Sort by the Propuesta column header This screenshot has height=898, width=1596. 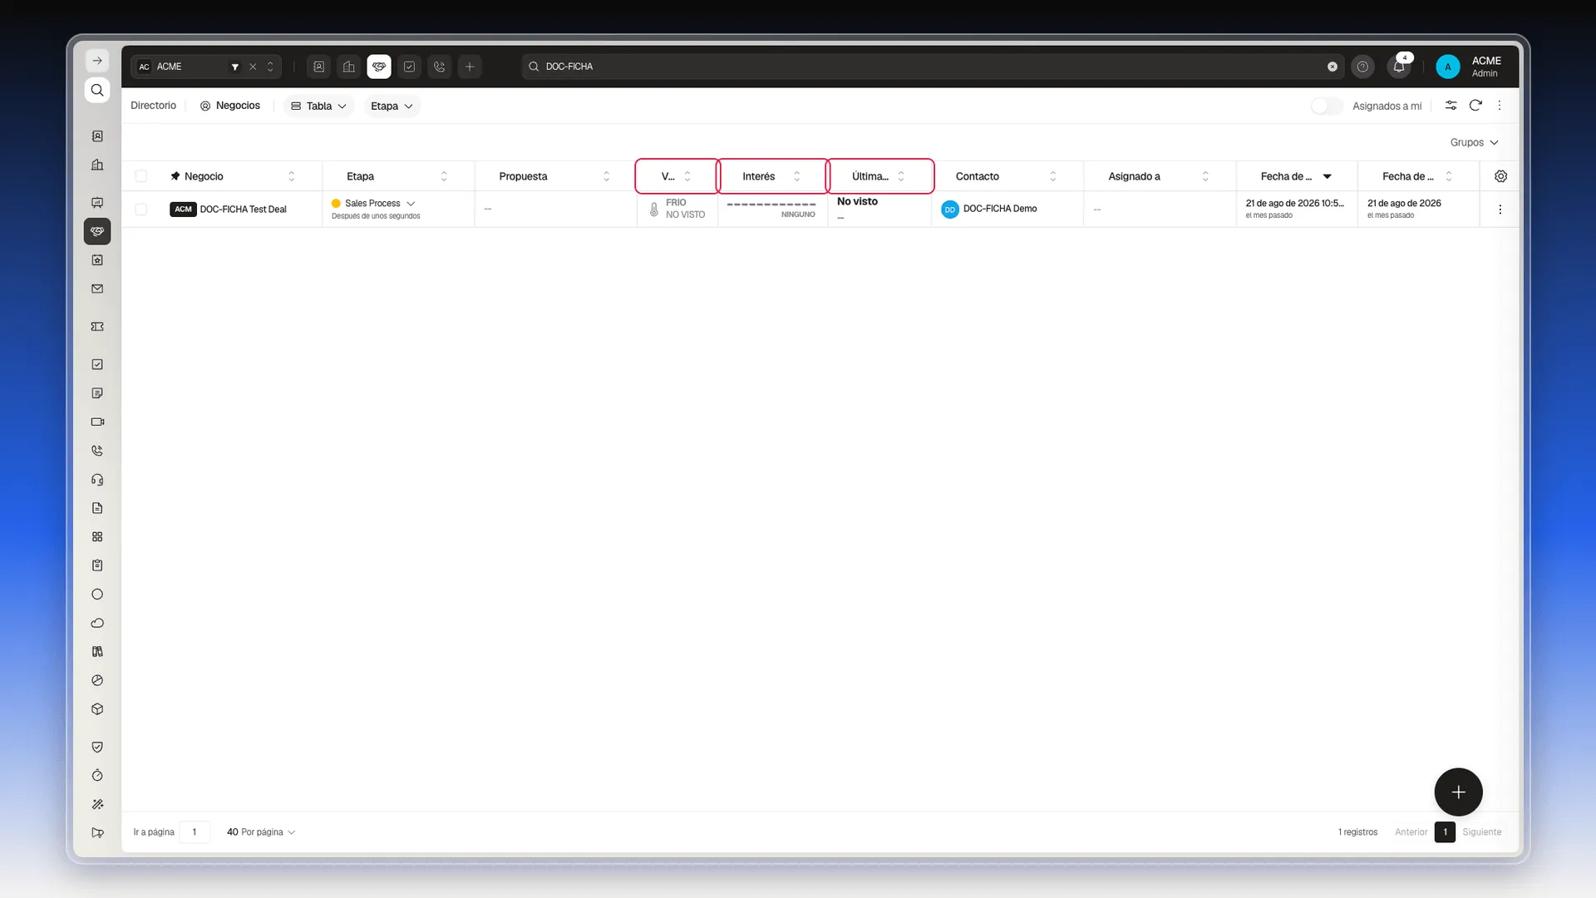tap(554, 176)
